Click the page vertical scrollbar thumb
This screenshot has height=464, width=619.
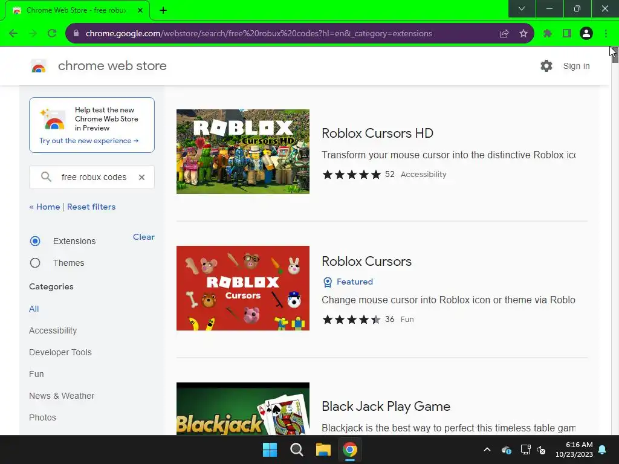tap(615, 54)
